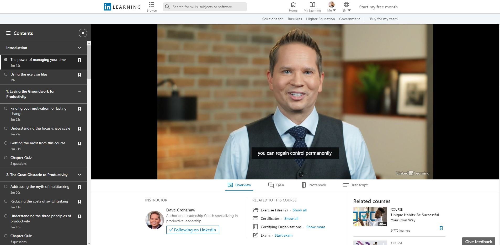Click the Contents list icon
Screen dimensions: 500x245
click(x=8, y=33)
